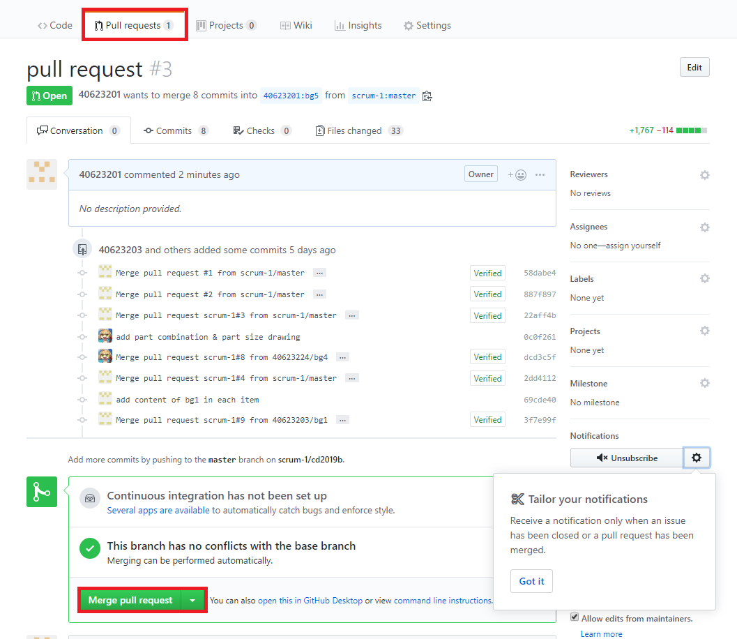Click the green Open status badge
The image size is (737, 639).
[x=50, y=96]
